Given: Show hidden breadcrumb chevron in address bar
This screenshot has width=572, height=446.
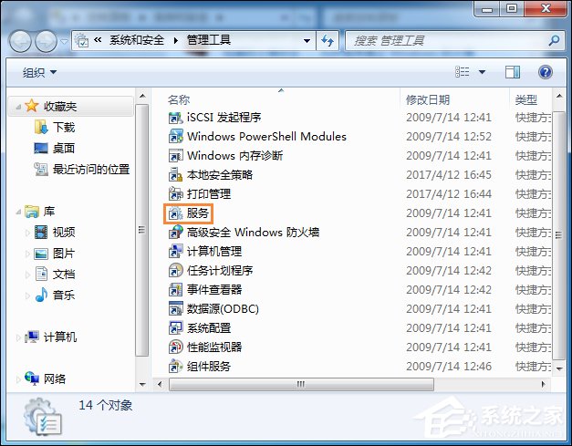Looking at the screenshot, I should [98, 40].
